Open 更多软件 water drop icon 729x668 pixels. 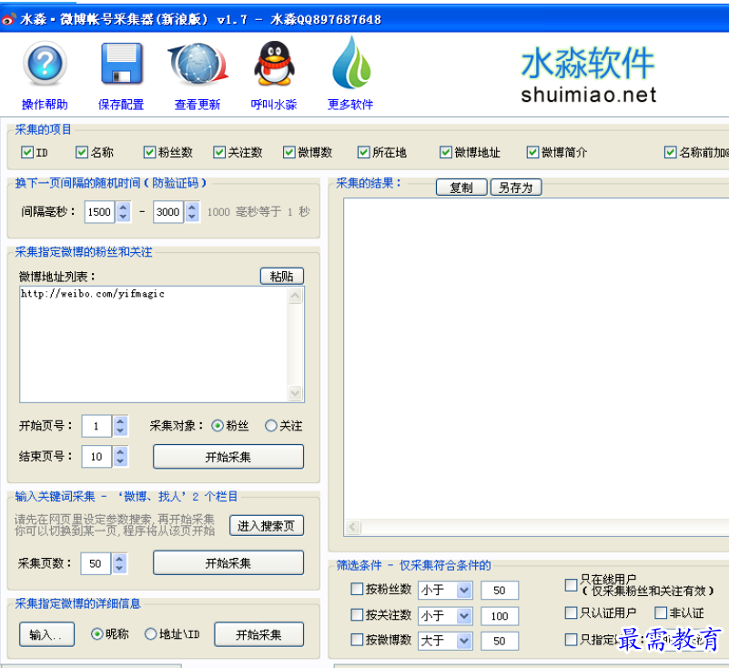(x=351, y=63)
